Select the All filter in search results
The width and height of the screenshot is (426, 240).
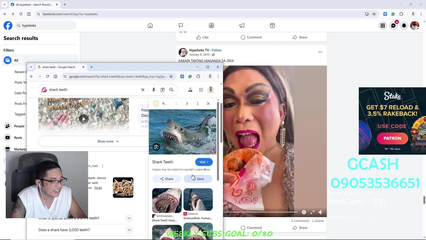pyautogui.click(x=40, y=60)
